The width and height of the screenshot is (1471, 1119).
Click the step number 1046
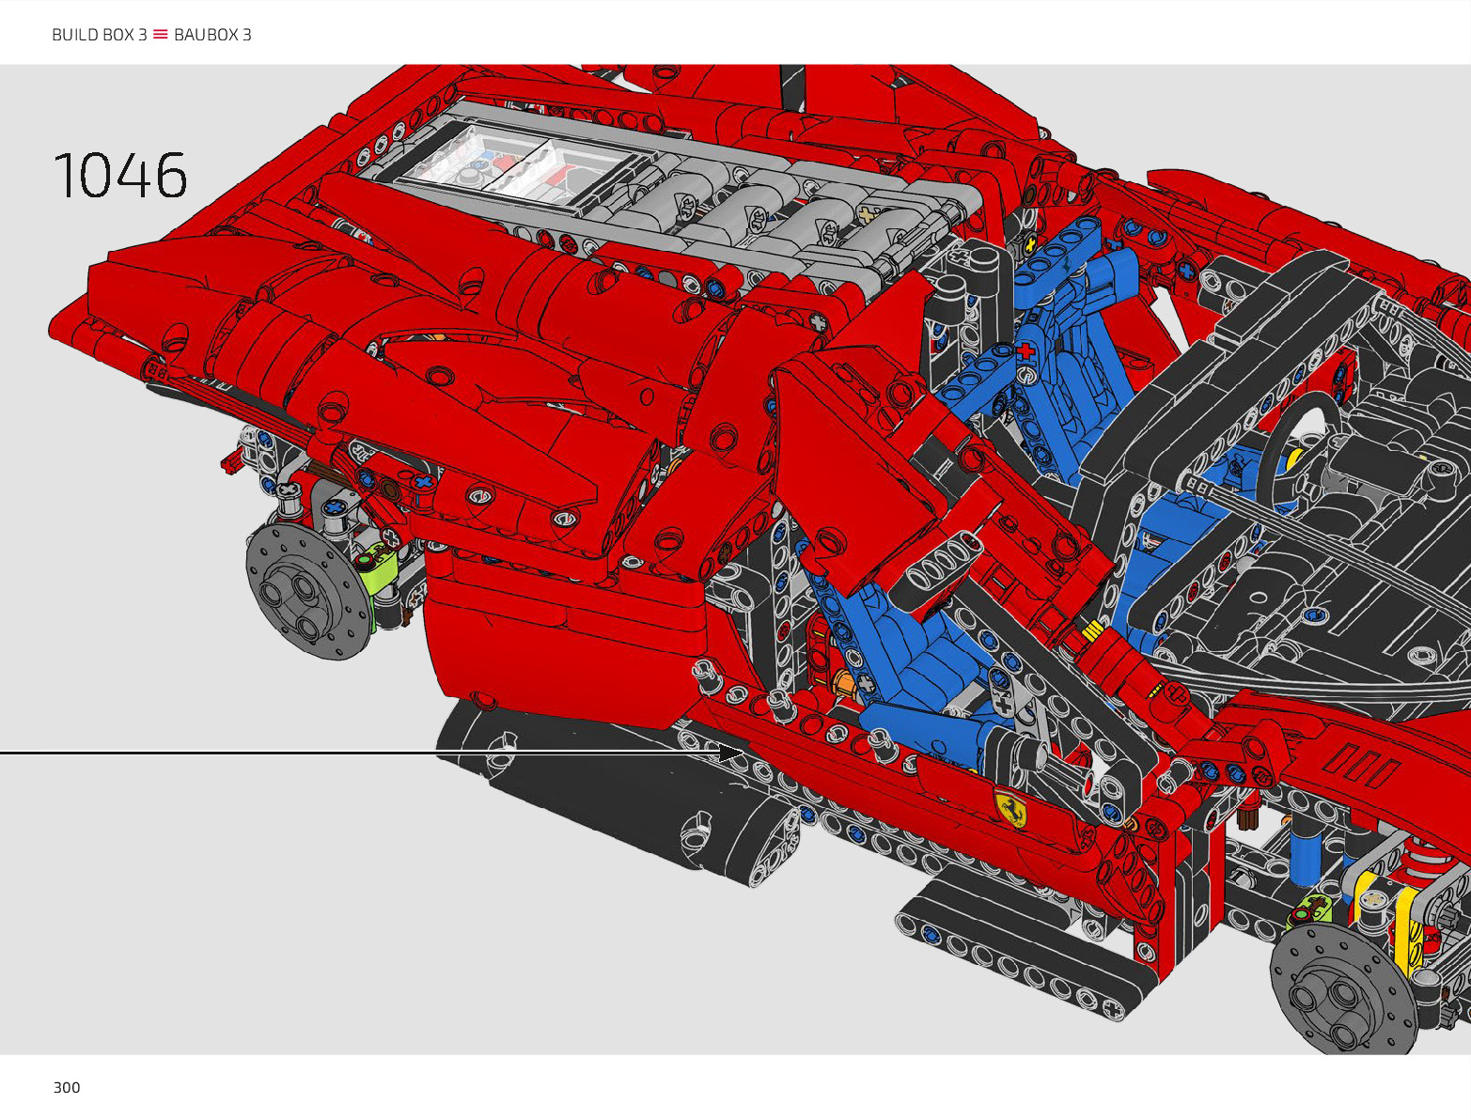[120, 176]
